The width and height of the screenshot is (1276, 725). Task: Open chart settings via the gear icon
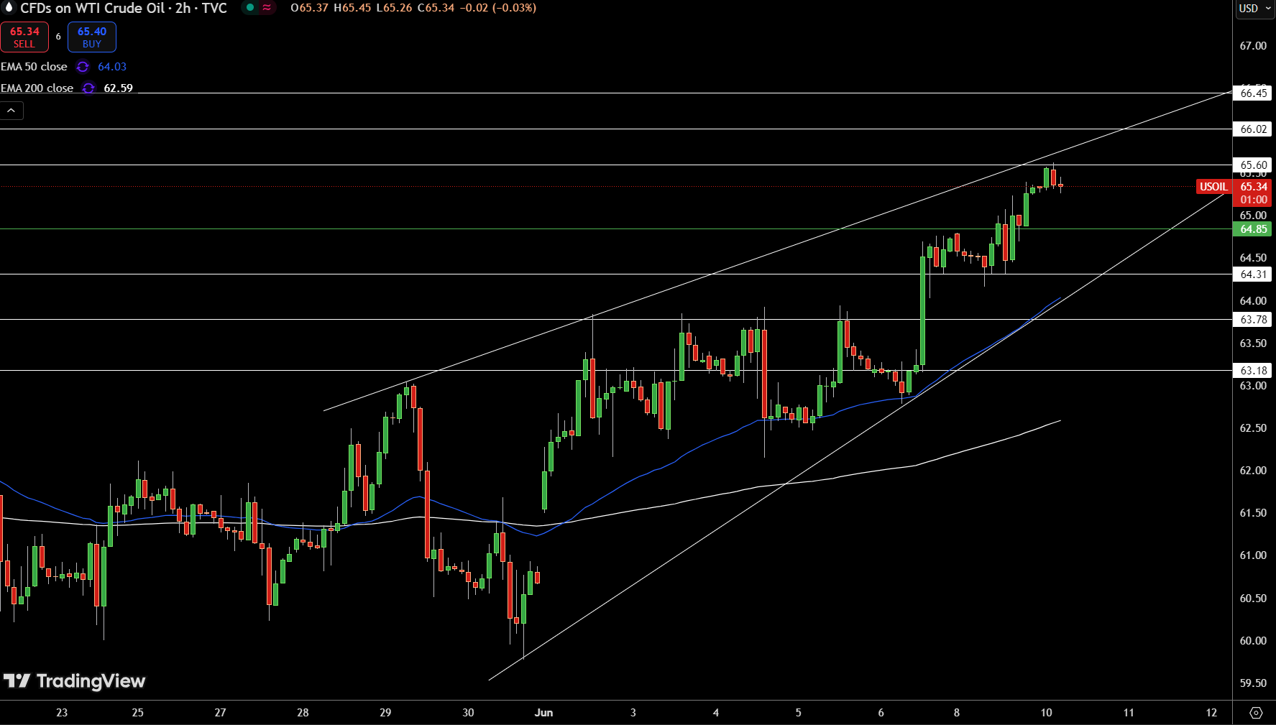pos(1256,713)
